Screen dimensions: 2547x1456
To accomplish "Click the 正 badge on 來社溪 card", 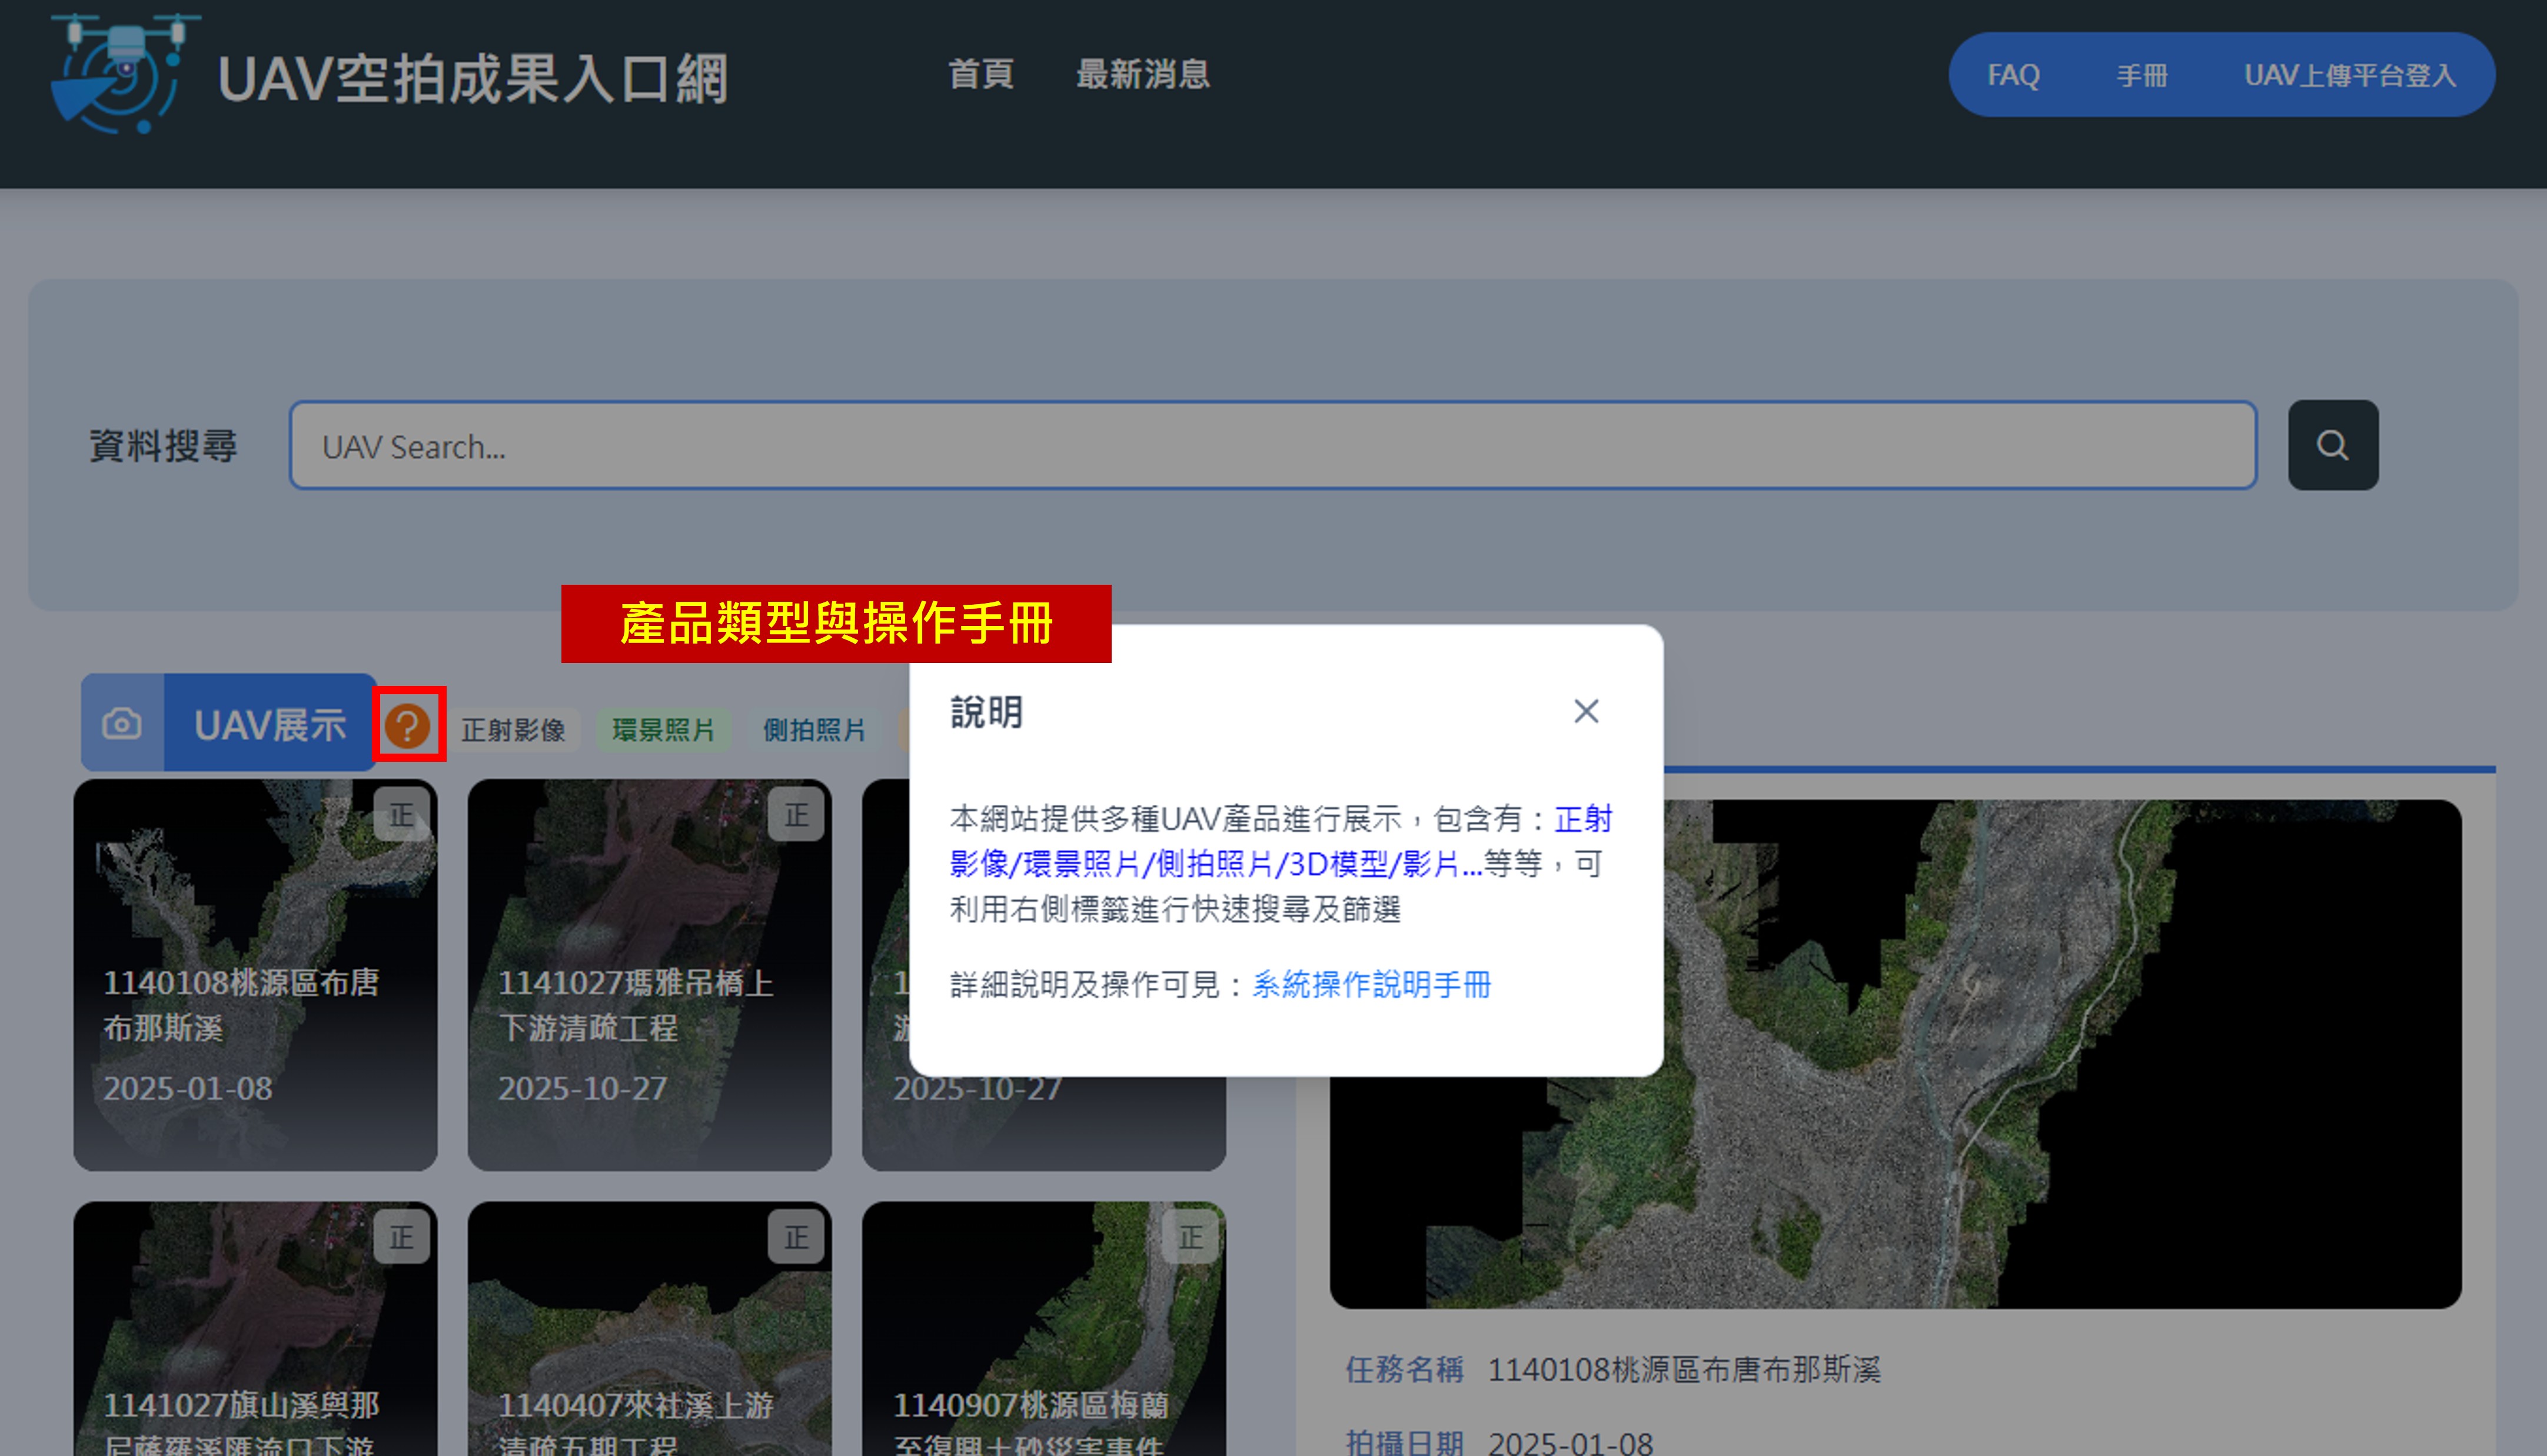I will pos(795,1237).
